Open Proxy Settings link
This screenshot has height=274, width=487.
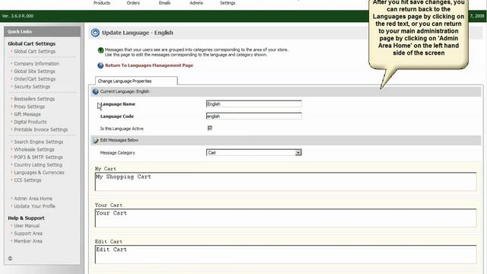(29, 107)
